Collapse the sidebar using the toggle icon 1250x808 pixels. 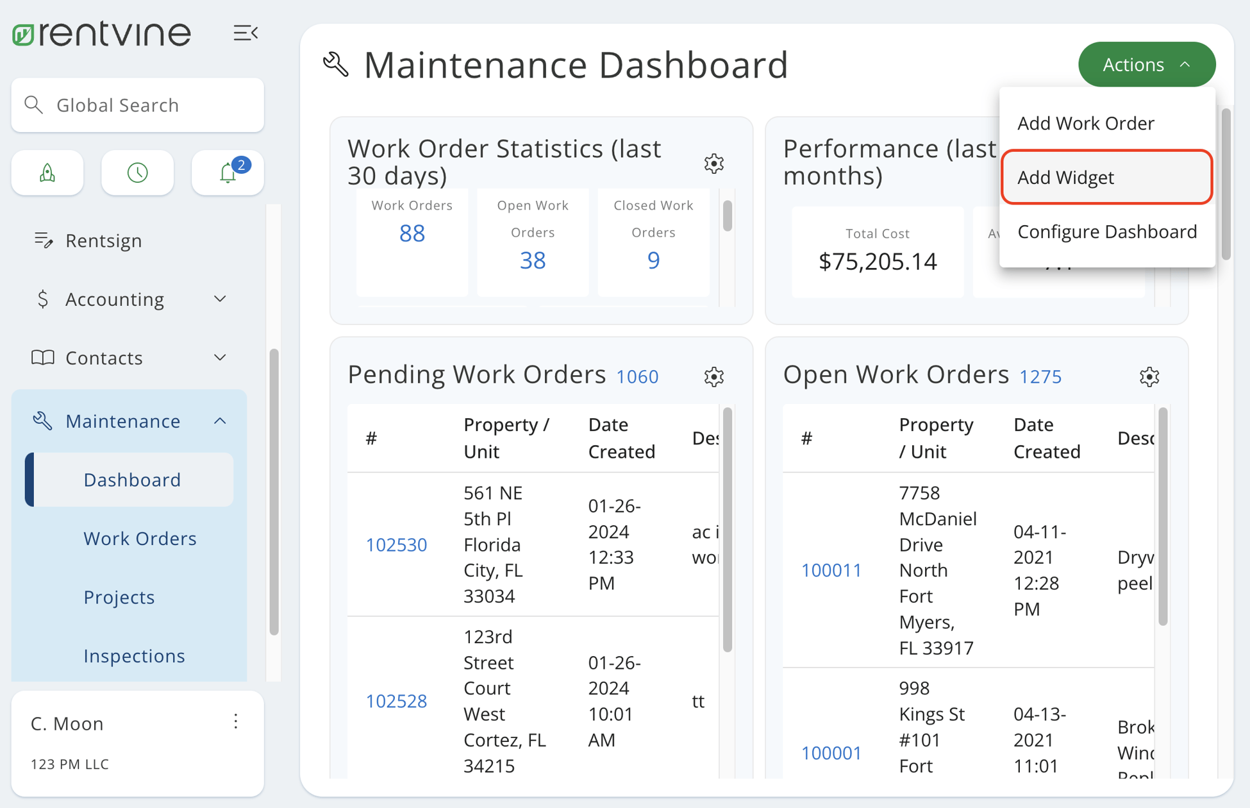click(x=246, y=33)
